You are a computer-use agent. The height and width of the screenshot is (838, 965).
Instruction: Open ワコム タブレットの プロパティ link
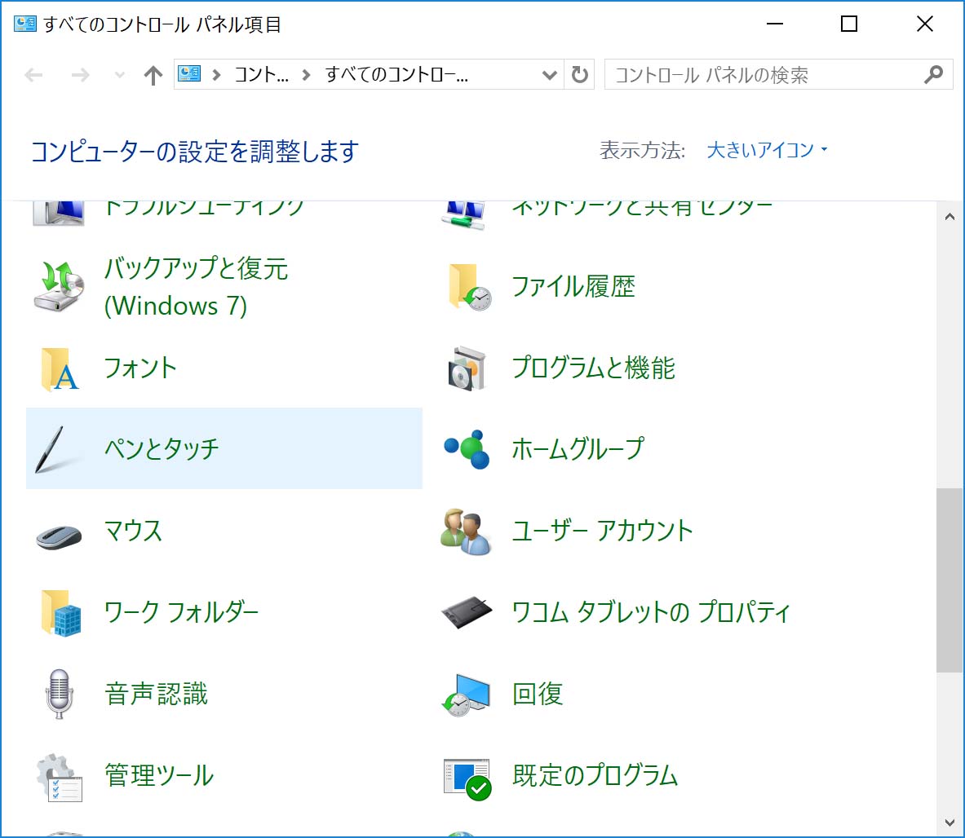pos(650,612)
